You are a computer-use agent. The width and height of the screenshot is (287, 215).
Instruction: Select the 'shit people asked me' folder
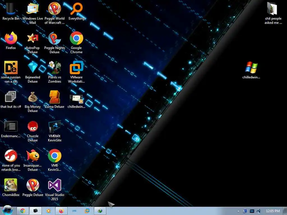[273, 13]
